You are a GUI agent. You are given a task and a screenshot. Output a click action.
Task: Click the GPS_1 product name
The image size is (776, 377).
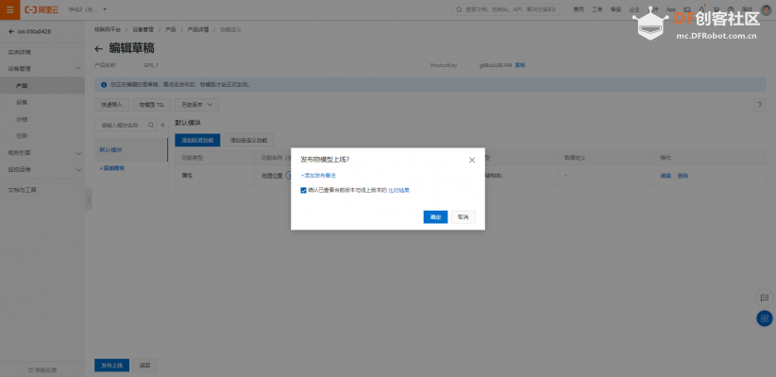[151, 65]
